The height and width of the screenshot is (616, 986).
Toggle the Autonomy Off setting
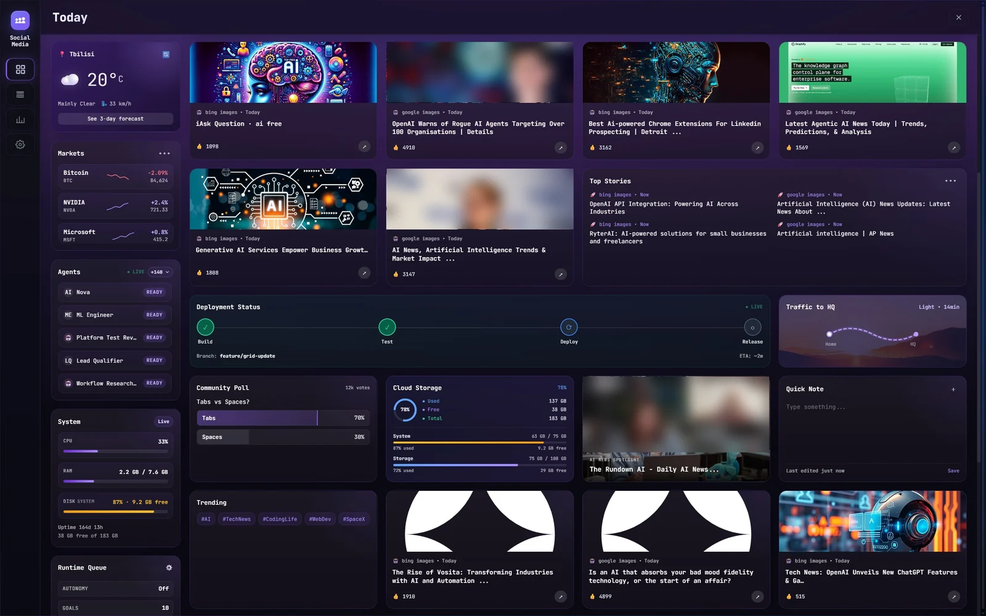click(x=115, y=588)
